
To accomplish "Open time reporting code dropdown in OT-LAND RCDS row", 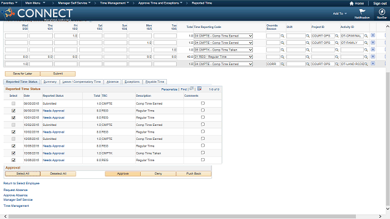I will (223, 64).
